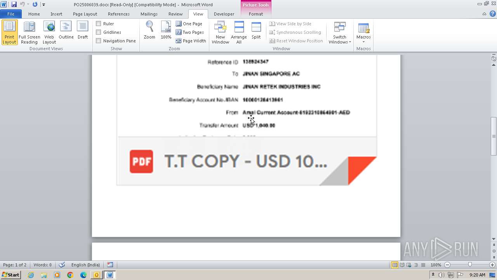Select Web Layout status bar view
Screen dimensions: 497x280
pyautogui.click(x=409, y=265)
